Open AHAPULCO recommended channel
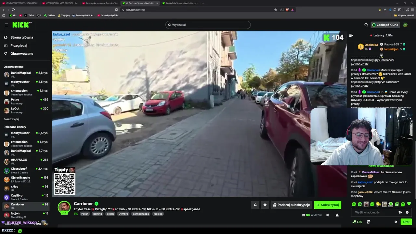This screenshot has height=234, width=416. [x=26, y=162]
